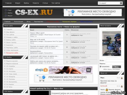Click 'CS Темы меню' in CS Файлы list
This screenshot has width=127, height=95.
pos(11,74)
